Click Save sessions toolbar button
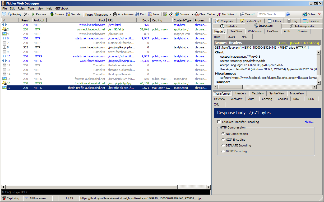The image size is (324, 202). point(154,14)
